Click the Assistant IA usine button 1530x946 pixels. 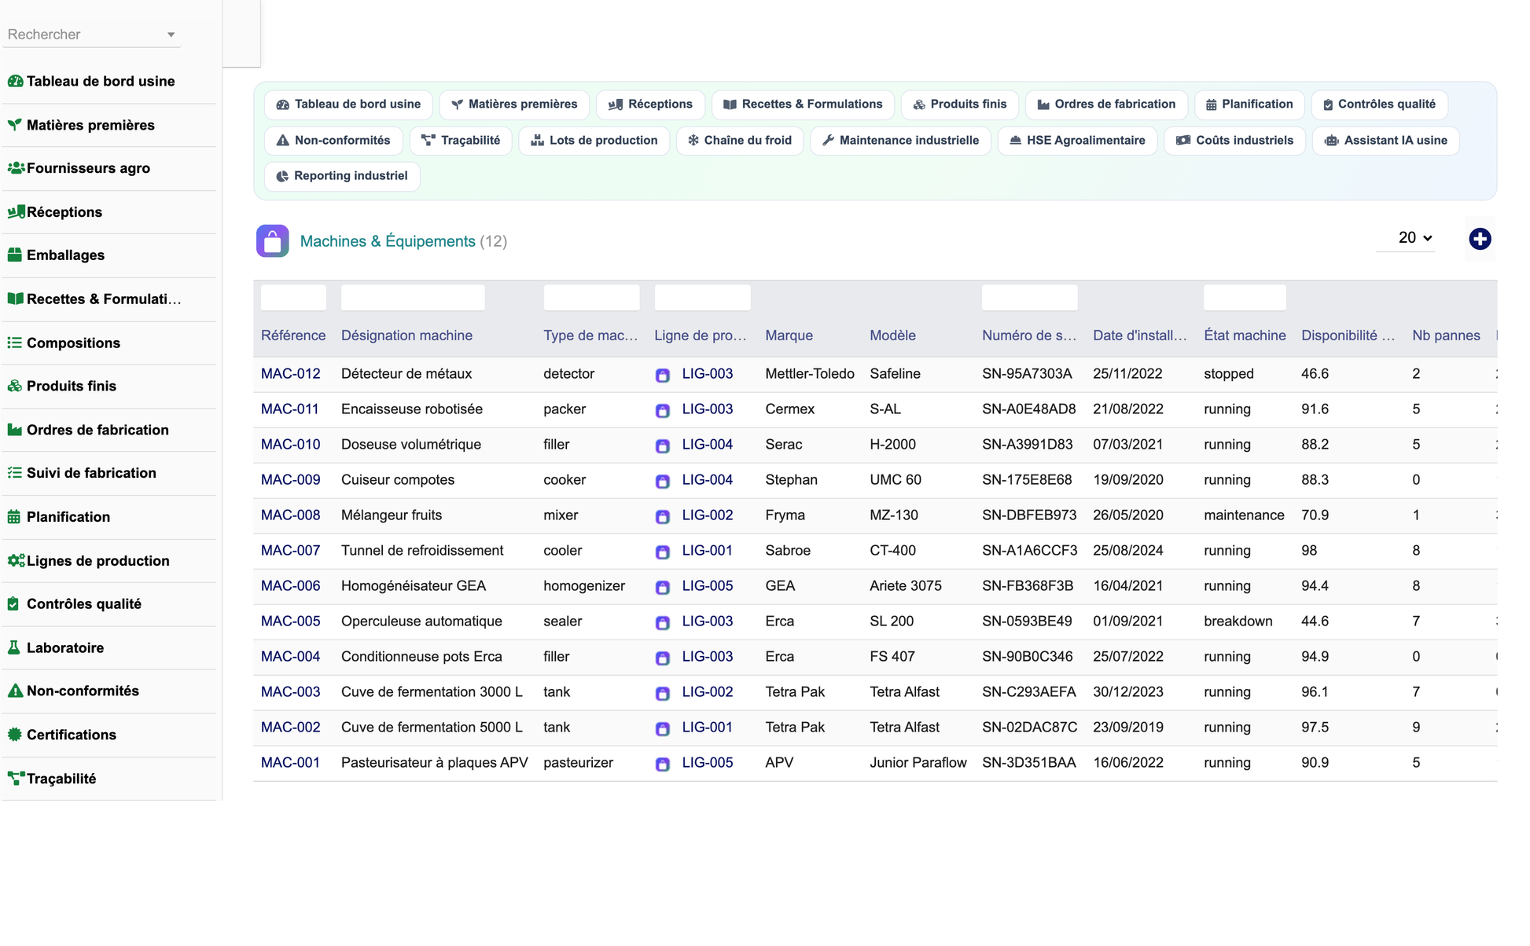coord(1385,141)
